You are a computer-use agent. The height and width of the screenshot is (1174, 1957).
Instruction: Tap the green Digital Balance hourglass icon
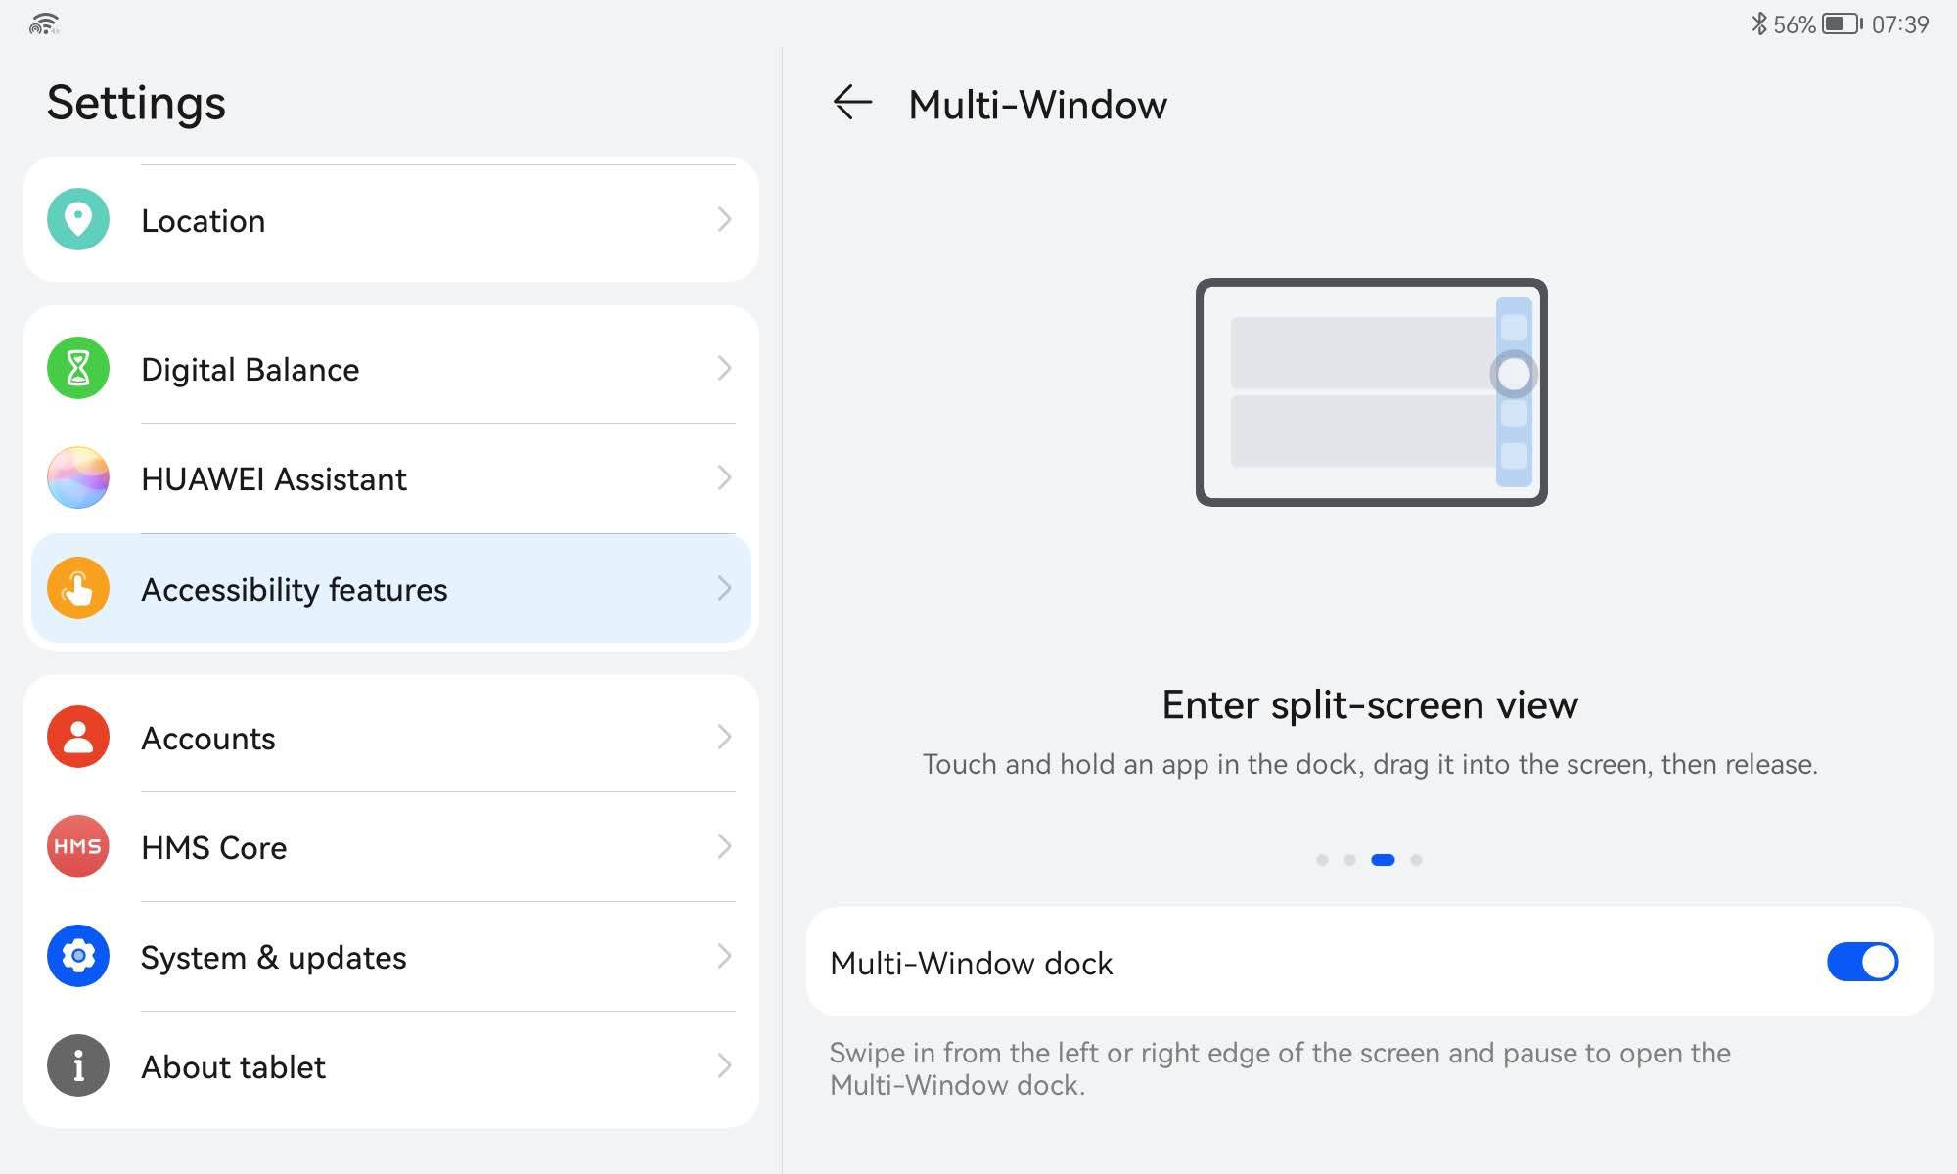[78, 369]
